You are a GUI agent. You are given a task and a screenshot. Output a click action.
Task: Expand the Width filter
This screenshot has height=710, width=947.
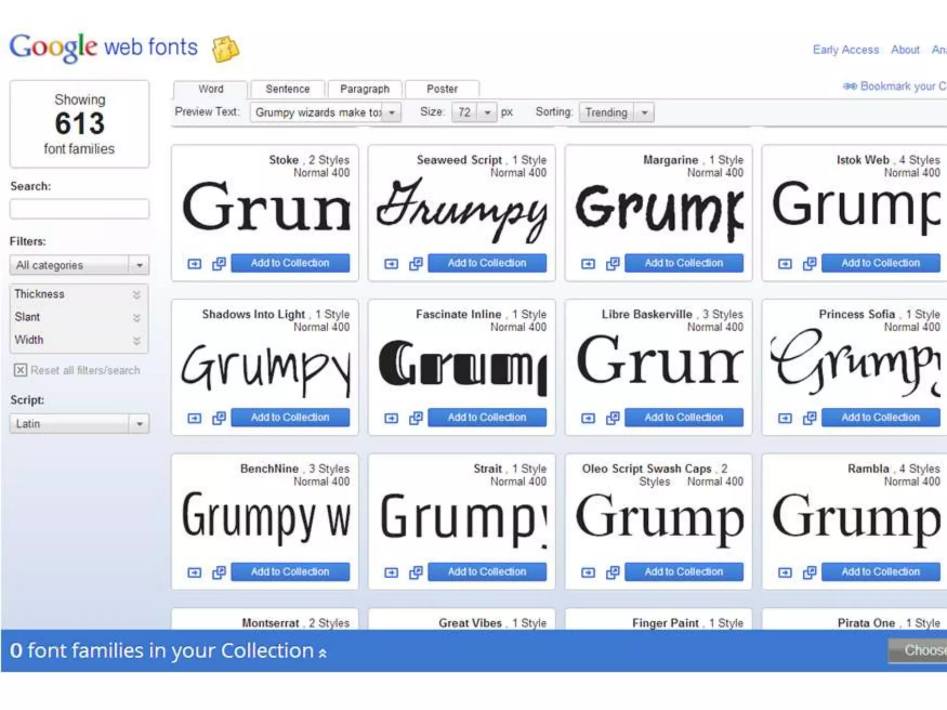point(136,341)
